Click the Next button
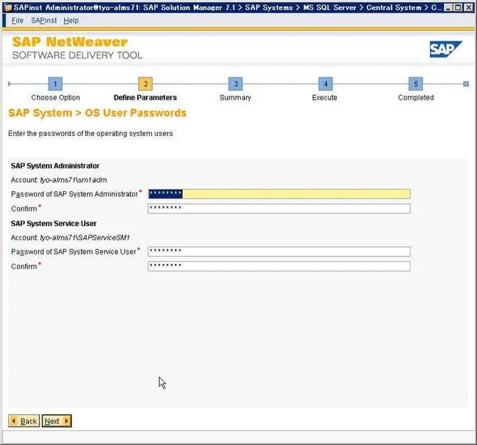This screenshot has height=445, width=477. point(57,421)
